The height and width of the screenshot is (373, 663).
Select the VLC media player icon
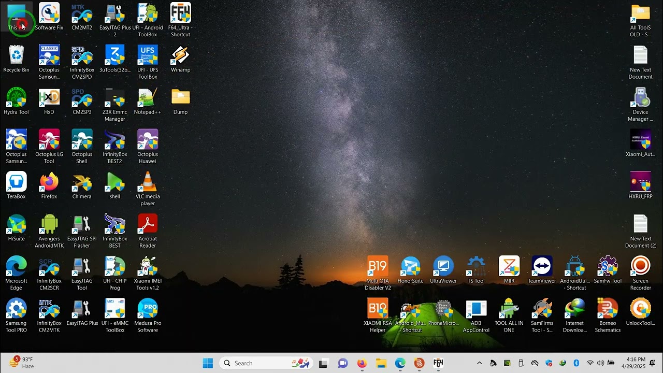point(148,189)
